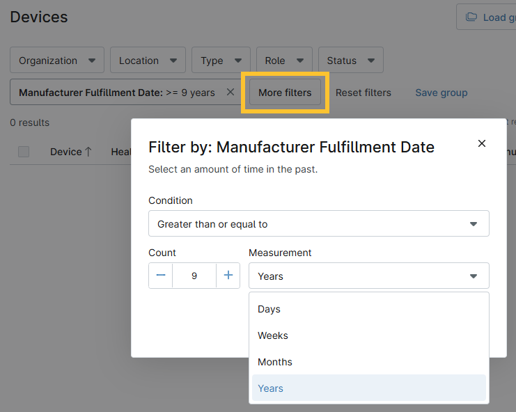Remove the Manufacturer Fulfillment Date filter chip
The height and width of the screenshot is (412, 516).
pyautogui.click(x=230, y=93)
